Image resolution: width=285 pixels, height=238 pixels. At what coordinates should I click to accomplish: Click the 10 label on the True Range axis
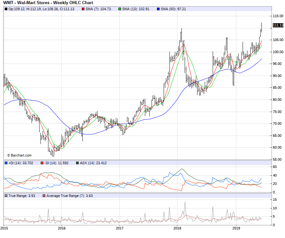point(275,208)
